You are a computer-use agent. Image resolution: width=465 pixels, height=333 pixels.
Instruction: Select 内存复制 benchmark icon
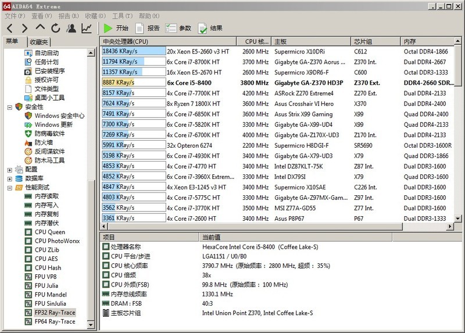click(x=28, y=214)
